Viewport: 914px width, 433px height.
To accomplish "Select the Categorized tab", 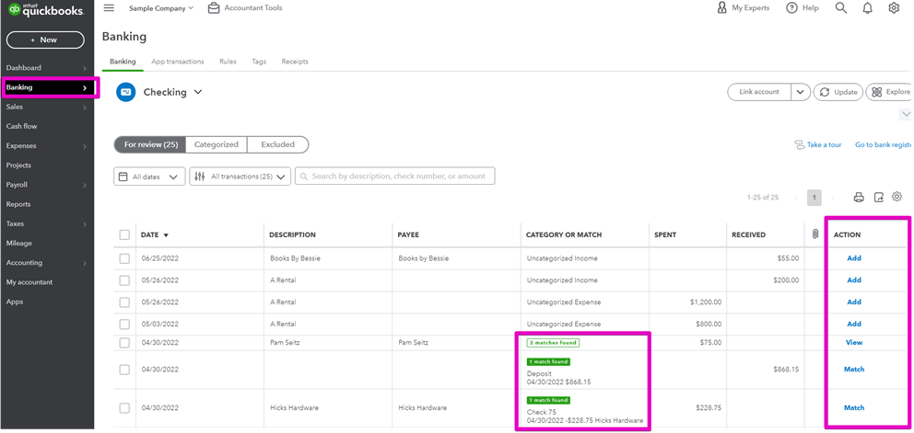I will (217, 144).
